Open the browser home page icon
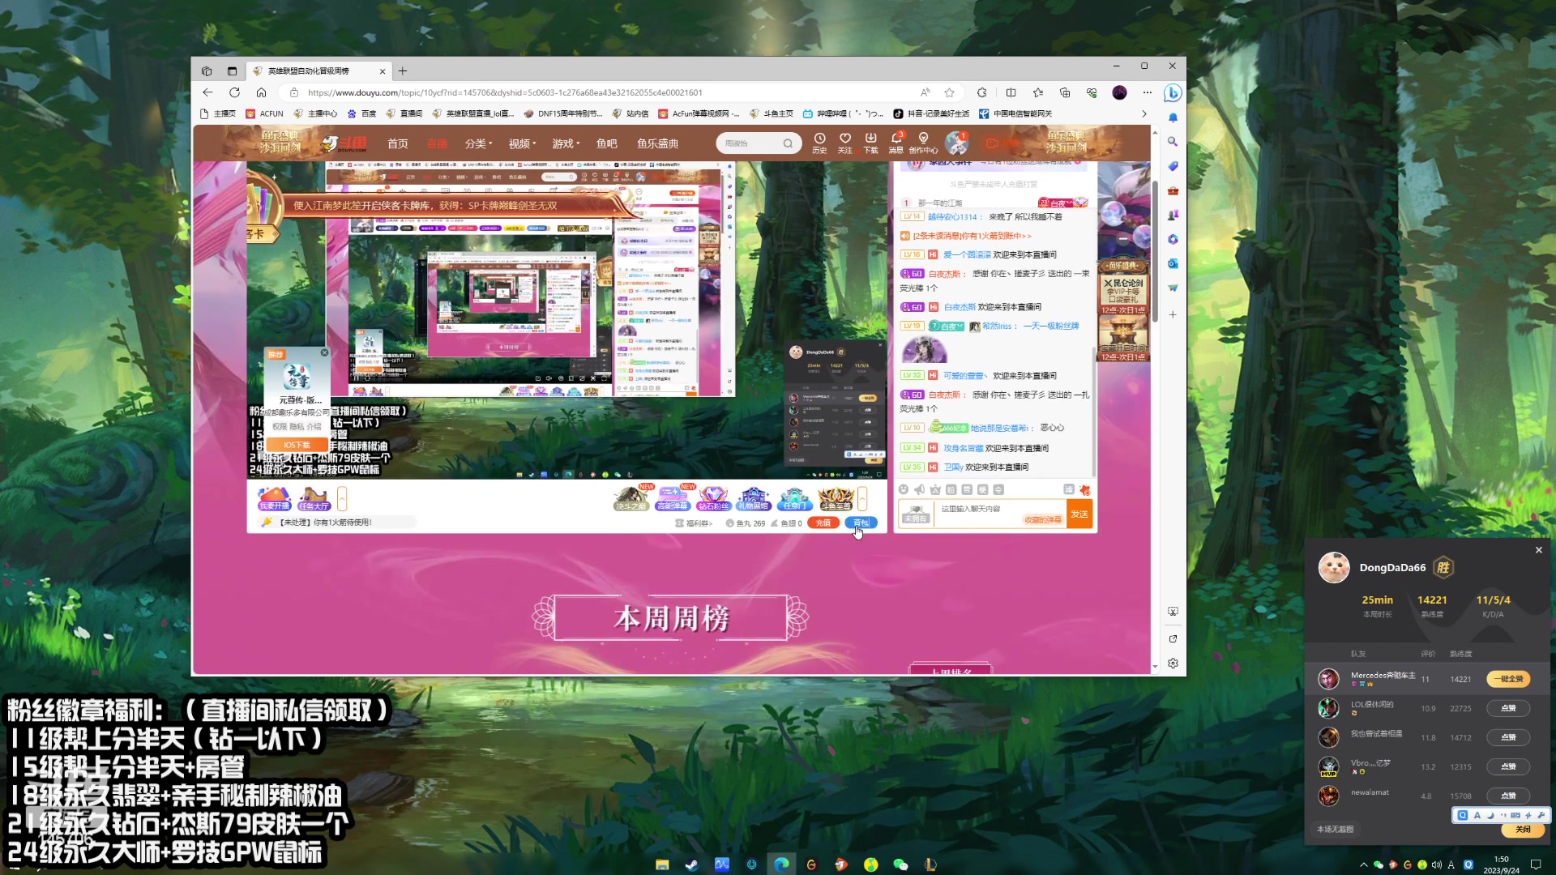1556x875 pixels. click(261, 92)
